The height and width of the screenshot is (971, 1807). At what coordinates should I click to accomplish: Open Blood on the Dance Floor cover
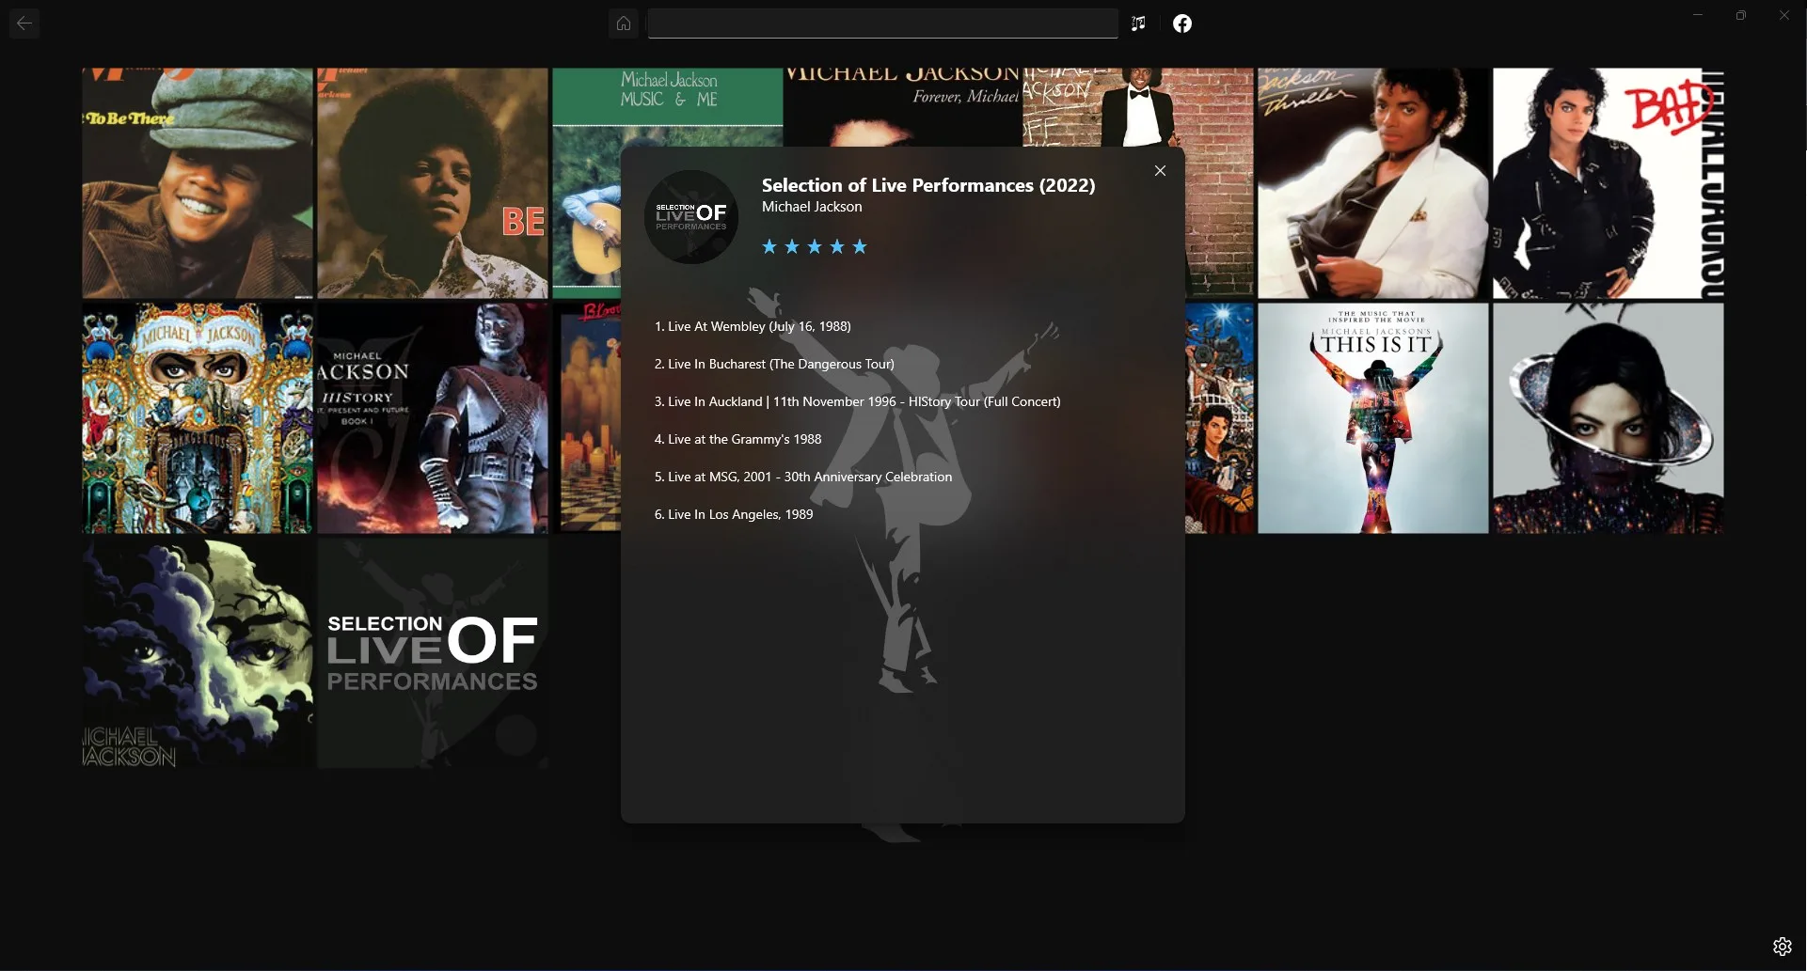click(x=587, y=418)
